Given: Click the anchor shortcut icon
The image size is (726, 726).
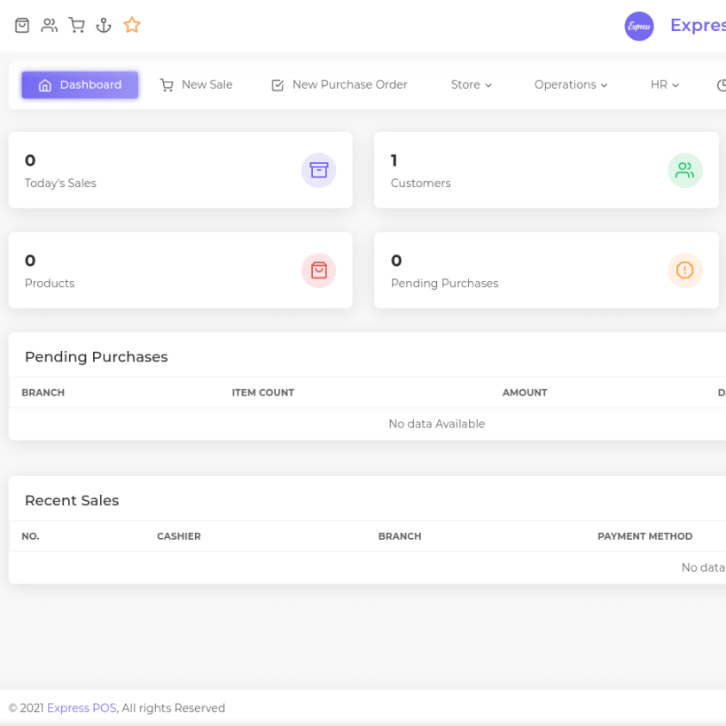Looking at the screenshot, I should click(x=104, y=25).
